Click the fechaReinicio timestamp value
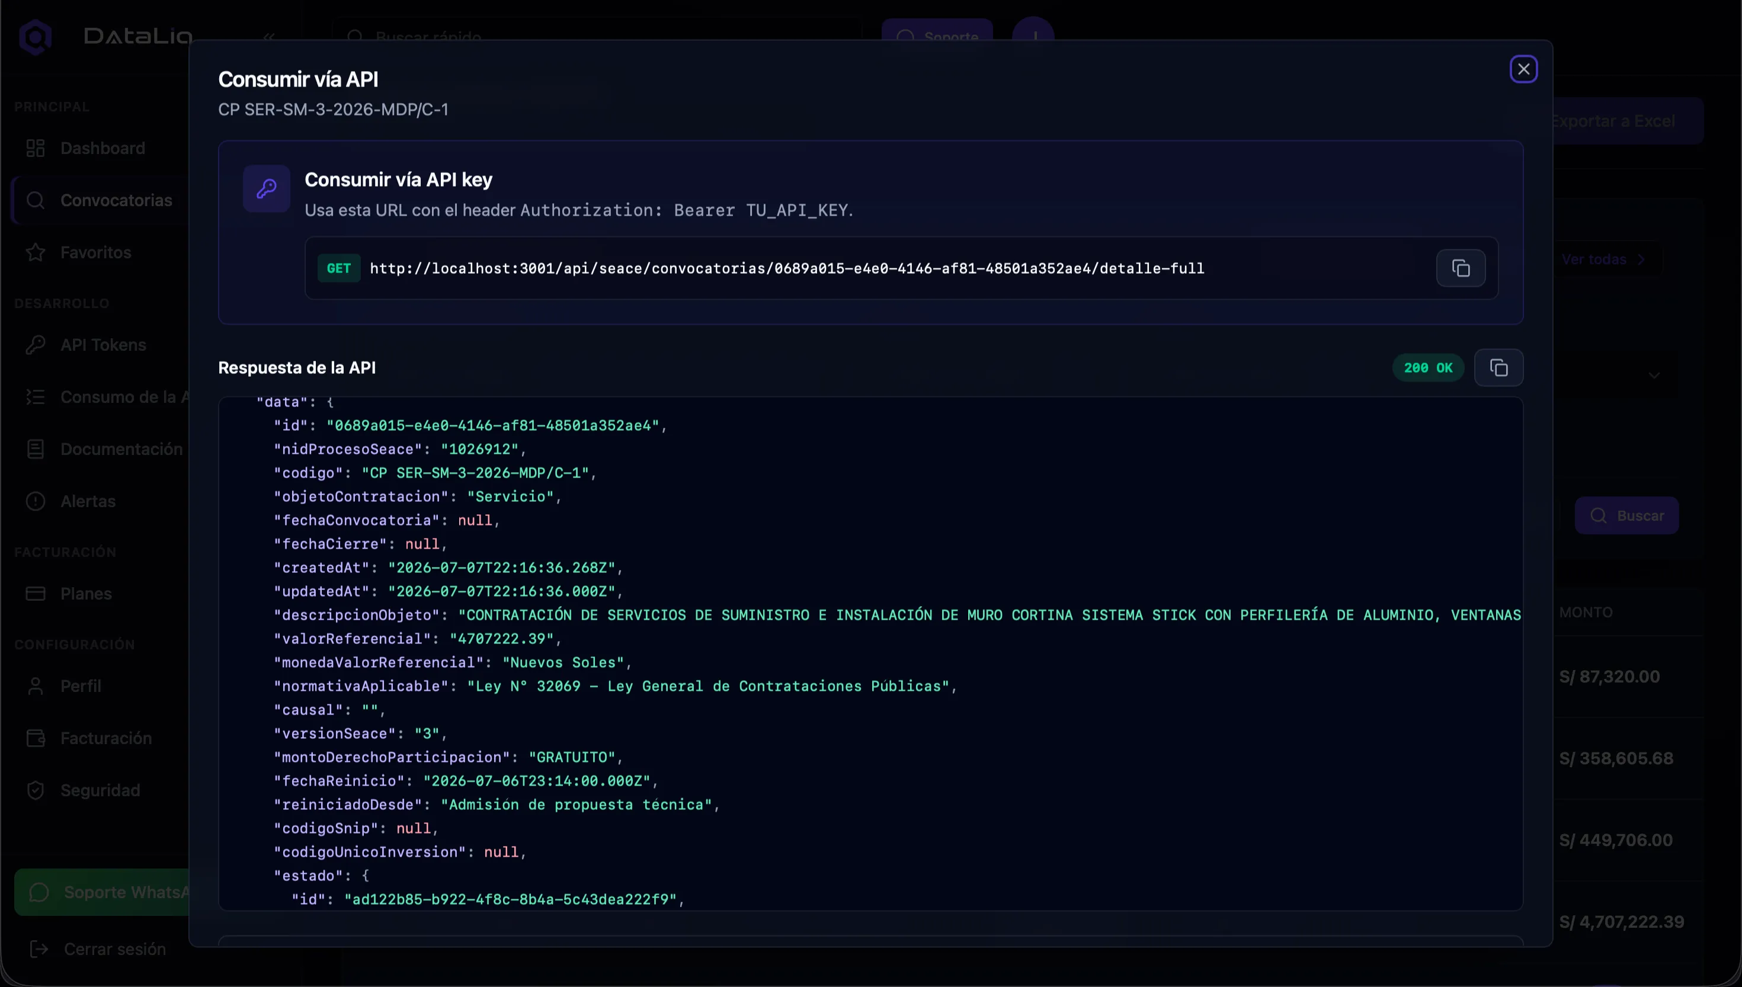Viewport: 1742px width, 987px height. coord(537,781)
